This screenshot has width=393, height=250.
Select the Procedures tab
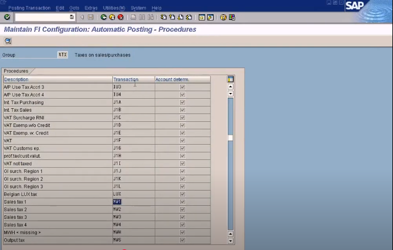click(x=16, y=71)
